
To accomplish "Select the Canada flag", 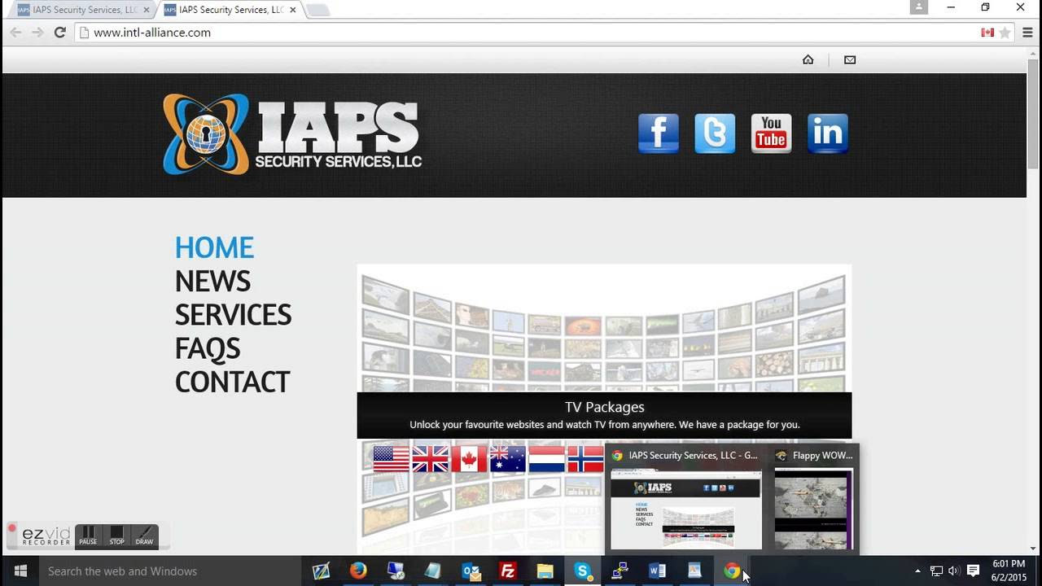I will [x=469, y=459].
